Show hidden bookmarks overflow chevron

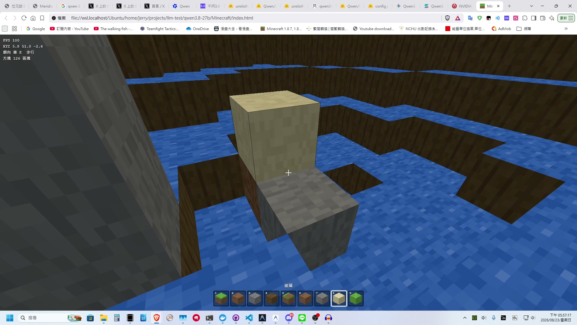(x=566, y=29)
